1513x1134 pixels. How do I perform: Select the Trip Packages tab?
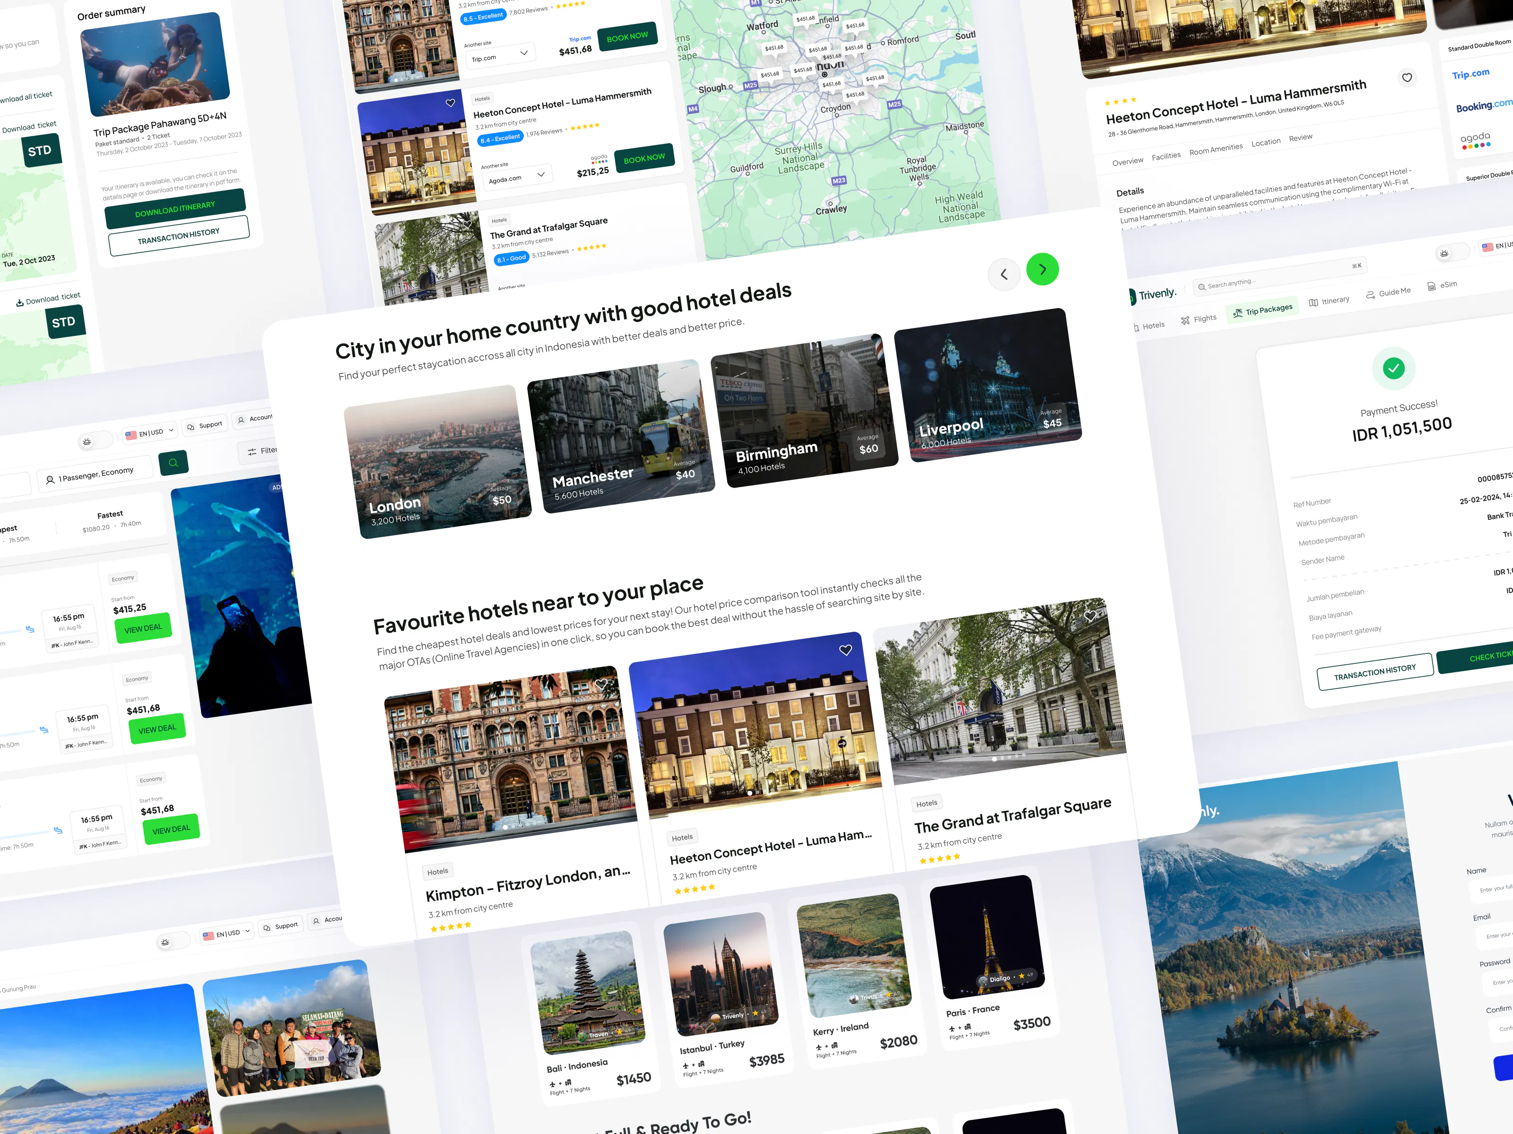(1263, 311)
